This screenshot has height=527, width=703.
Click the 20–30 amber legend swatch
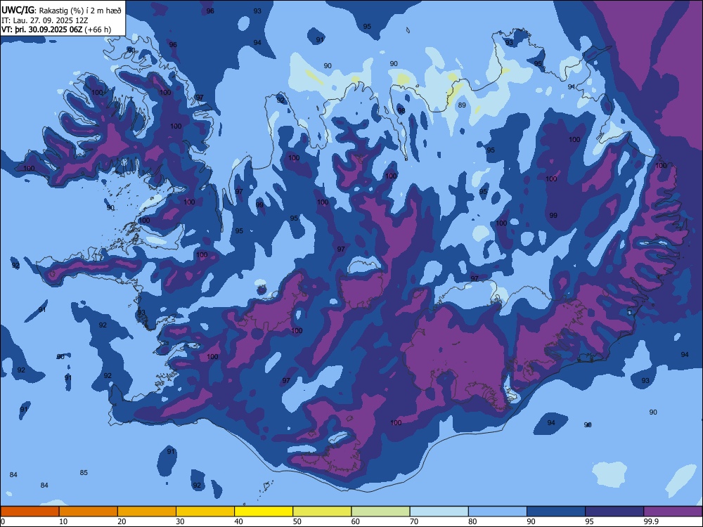point(147,512)
